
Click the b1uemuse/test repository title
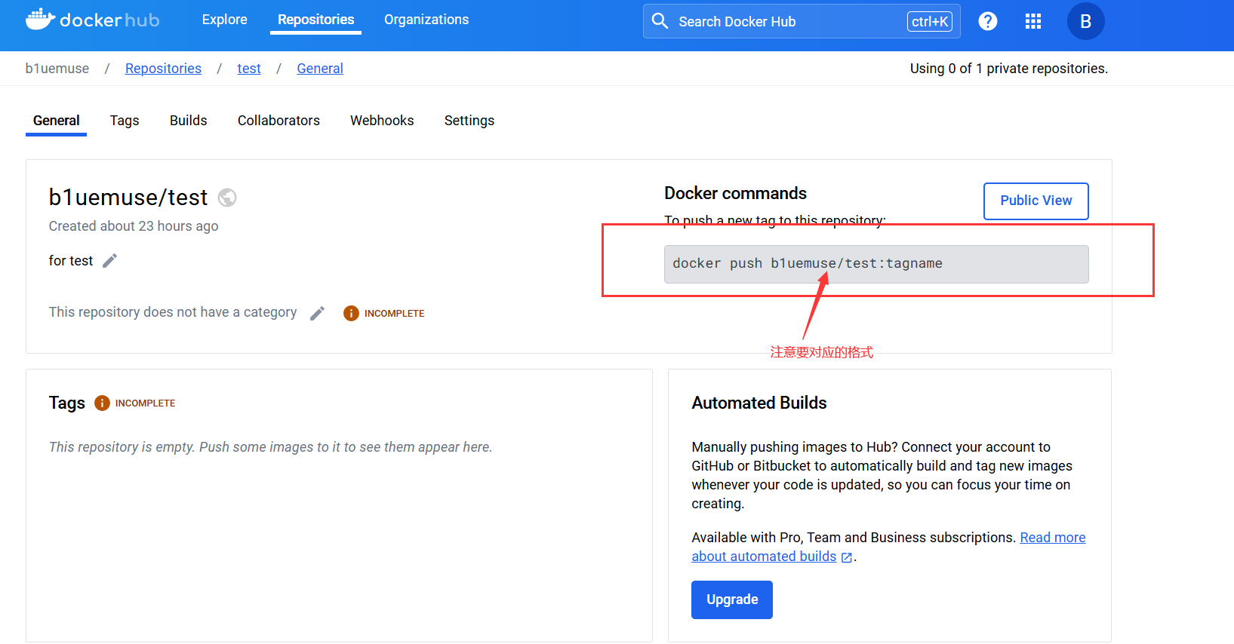pos(128,198)
